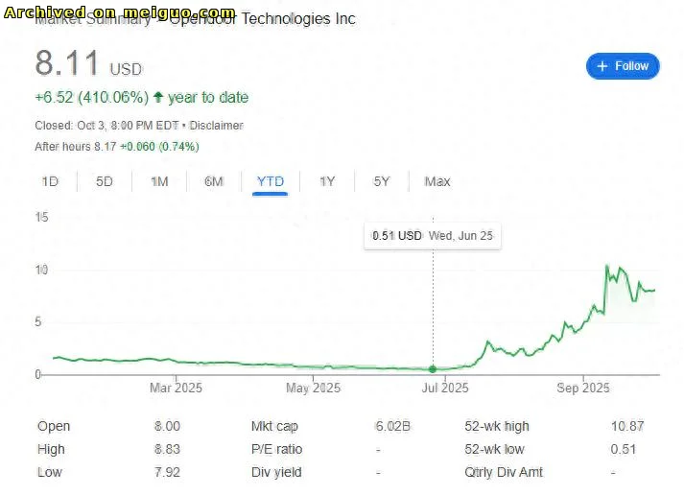This screenshot has height=495, width=684.
Task: Click the Sep 2025 axis label
Action: pos(583,389)
